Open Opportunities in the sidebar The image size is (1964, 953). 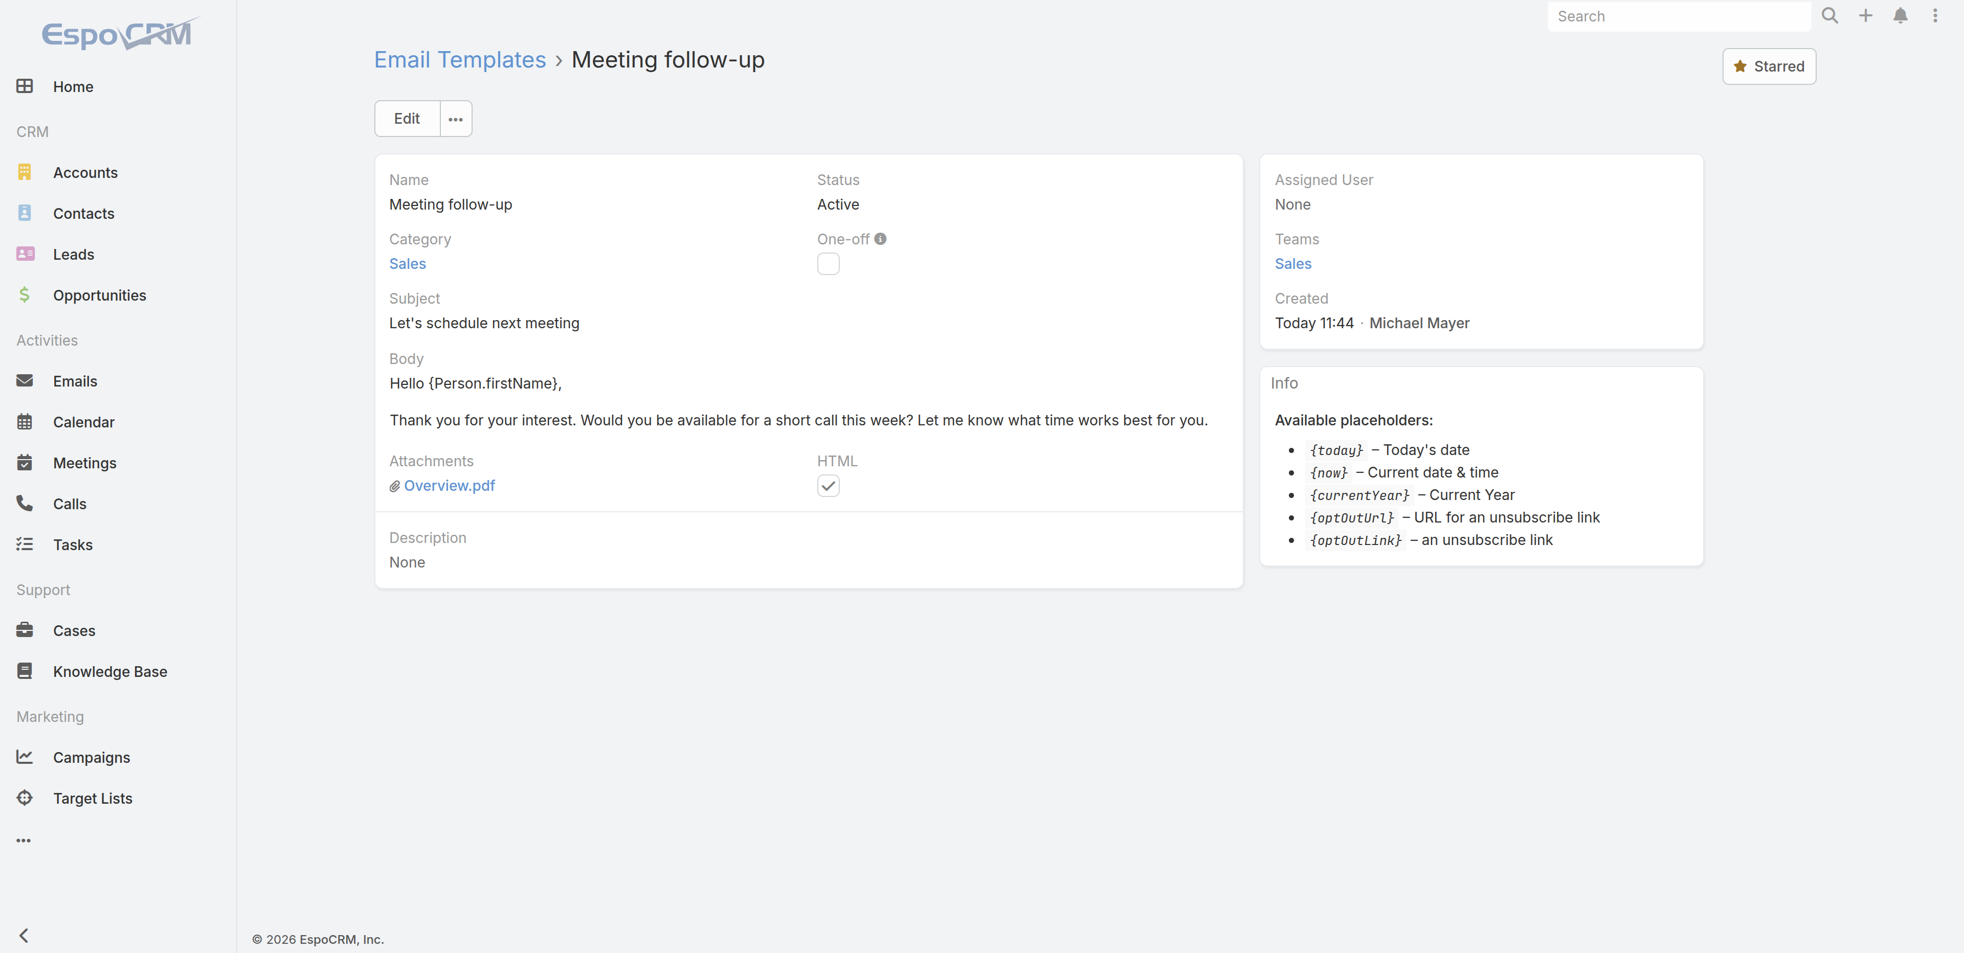[99, 295]
